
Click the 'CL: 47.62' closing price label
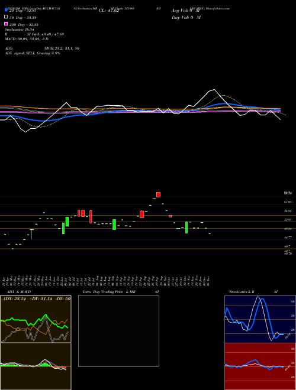pos(109,11)
